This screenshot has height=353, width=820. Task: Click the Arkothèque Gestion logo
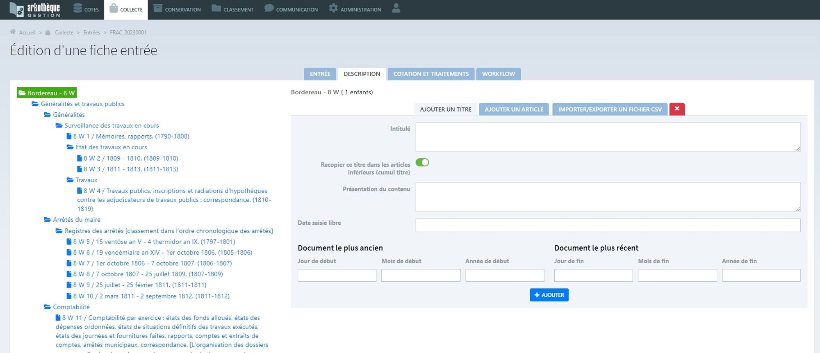coord(35,9)
